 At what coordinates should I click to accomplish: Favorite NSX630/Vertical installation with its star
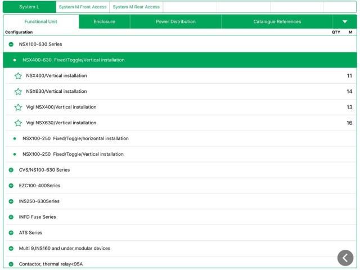[x=18, y=92]
